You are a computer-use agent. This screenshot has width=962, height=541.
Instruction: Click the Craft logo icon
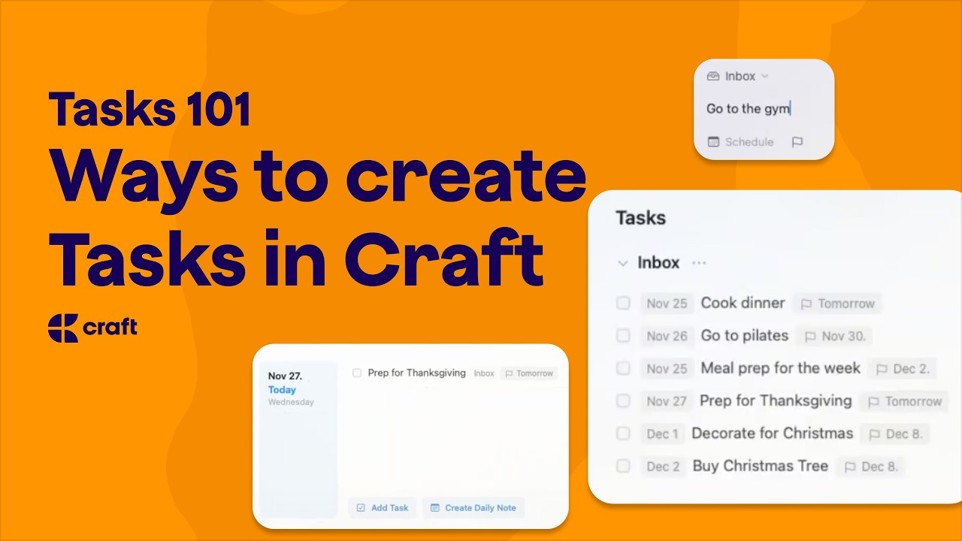coord(63,328)
